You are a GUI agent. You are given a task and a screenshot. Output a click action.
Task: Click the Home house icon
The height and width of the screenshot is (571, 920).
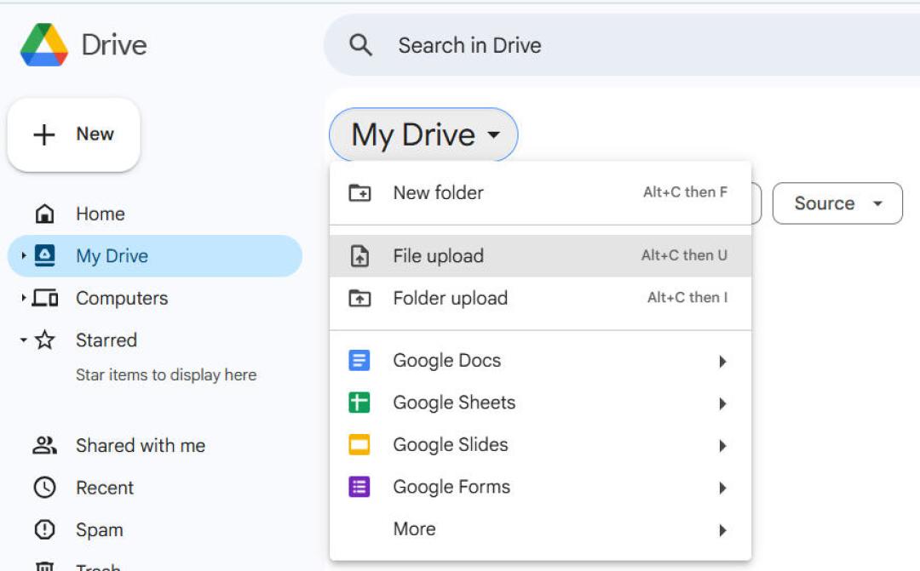click(x=44, y=214)
